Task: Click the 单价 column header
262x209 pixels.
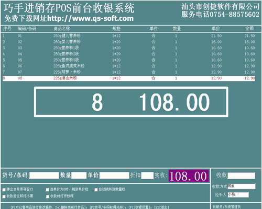Action: (216, 29)
